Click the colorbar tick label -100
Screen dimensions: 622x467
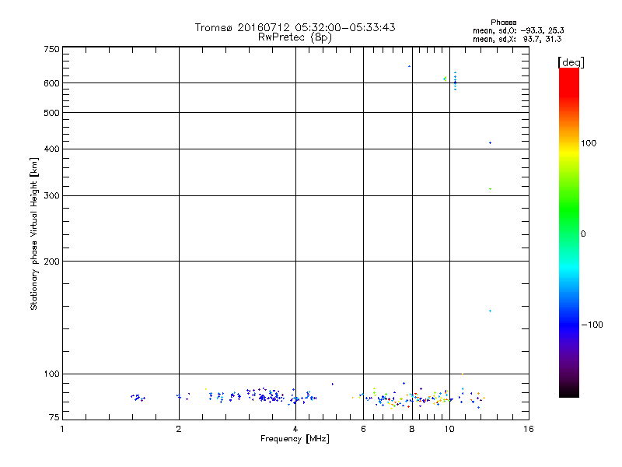click(x=592, y=325)
